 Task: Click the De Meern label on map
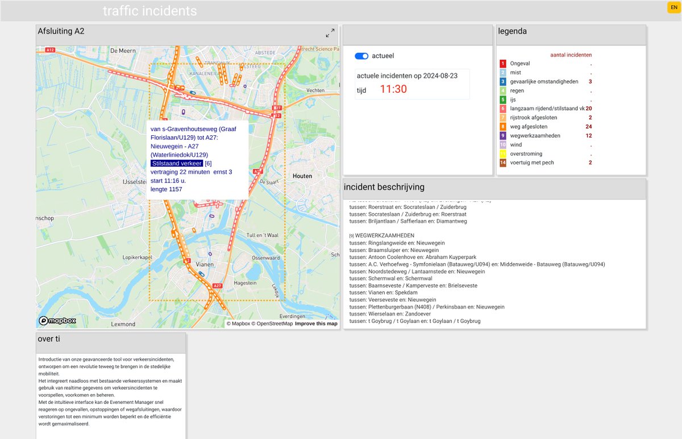(123, 51)
